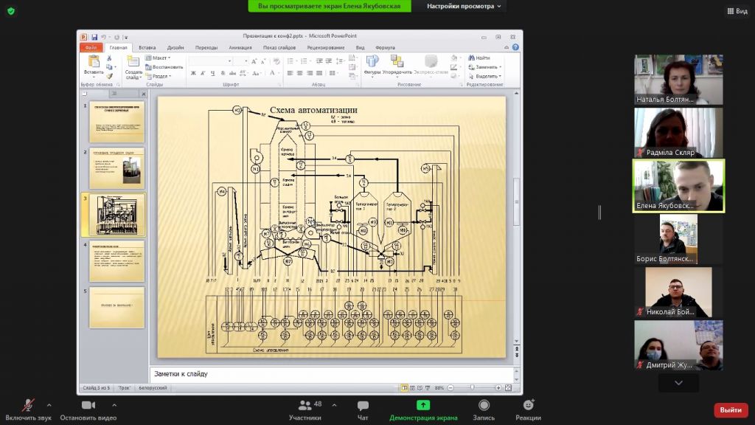Expand Настройки просмотра view options dropdown
This screenshot has height=425, width=755.
tap(465, 6)
